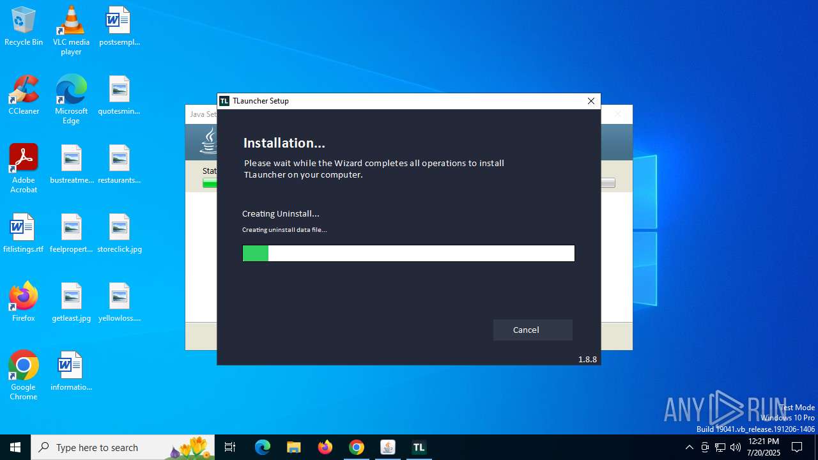
Task: Open the Windows Start menu
Action: (x=15, y=447)
